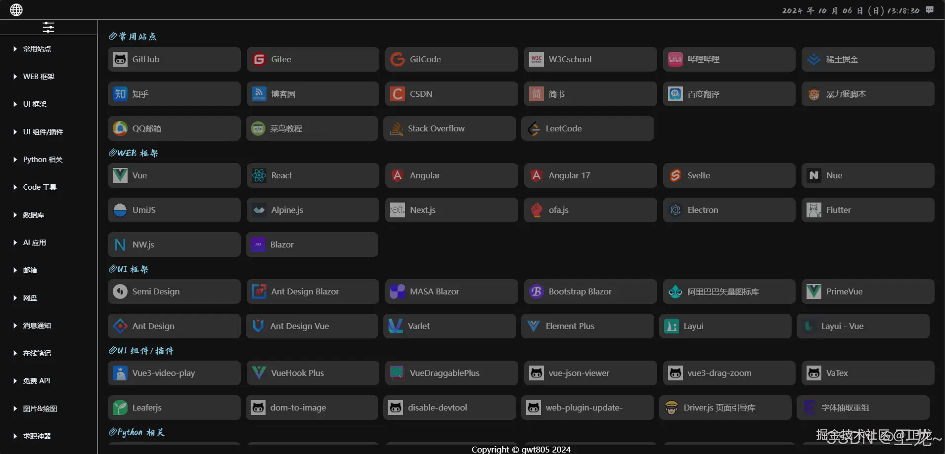This screenshot has width=945, height=454.
Task: Open the Next.js site card
Action: [451, 210]
